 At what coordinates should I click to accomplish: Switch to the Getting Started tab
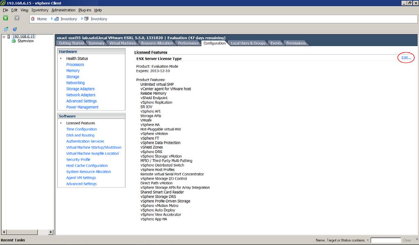tap(71, 43)
